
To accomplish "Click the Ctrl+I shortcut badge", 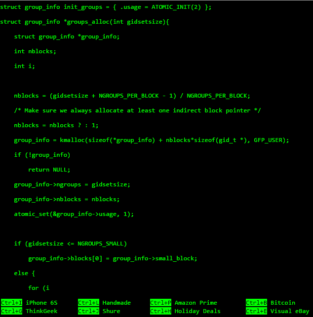I will point(12,303).
